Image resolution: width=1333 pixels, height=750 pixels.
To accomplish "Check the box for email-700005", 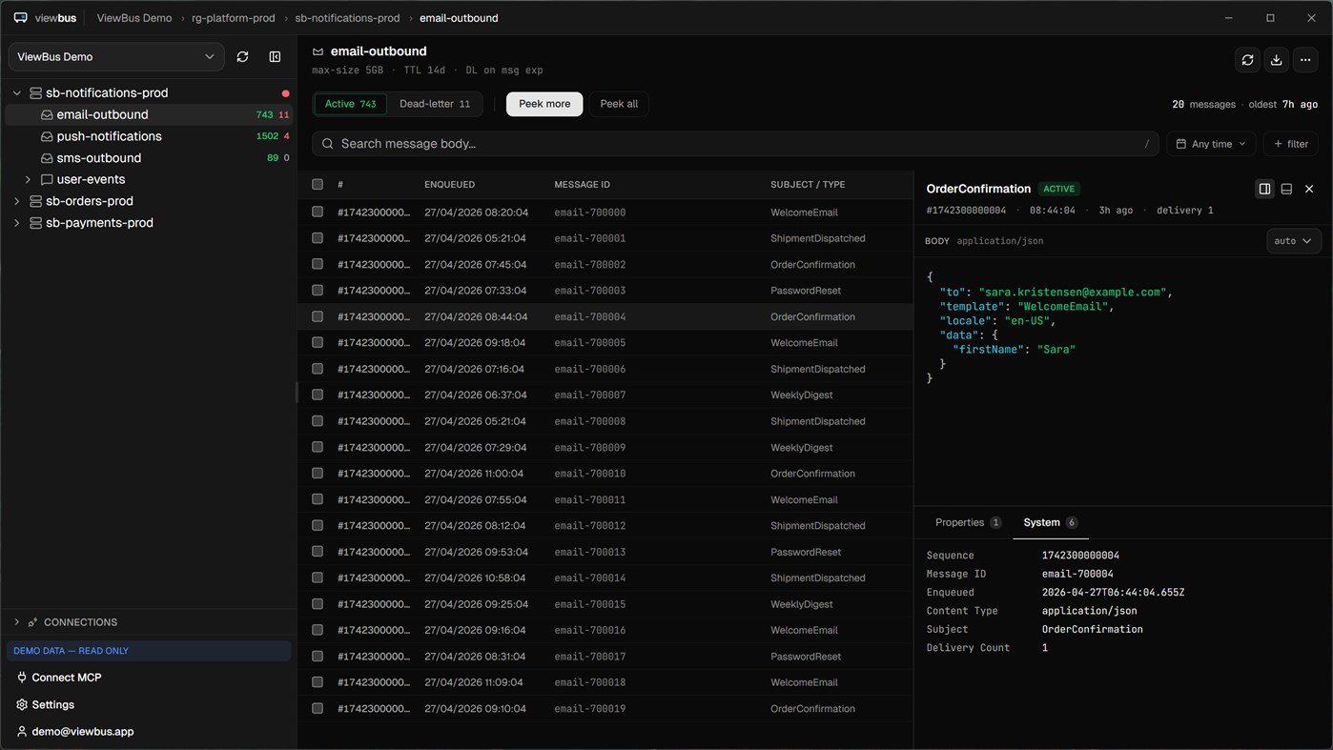I will [x=318, y=342].
